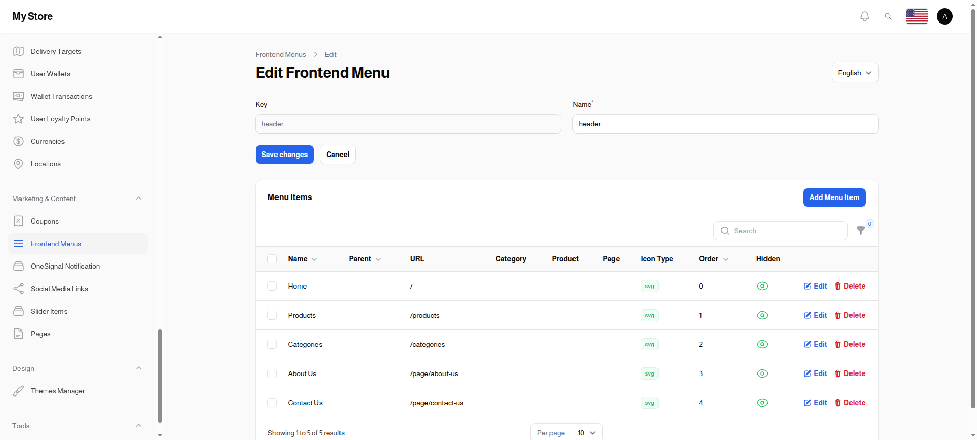Click the svg badge in Home row

(x=649, y=286)
